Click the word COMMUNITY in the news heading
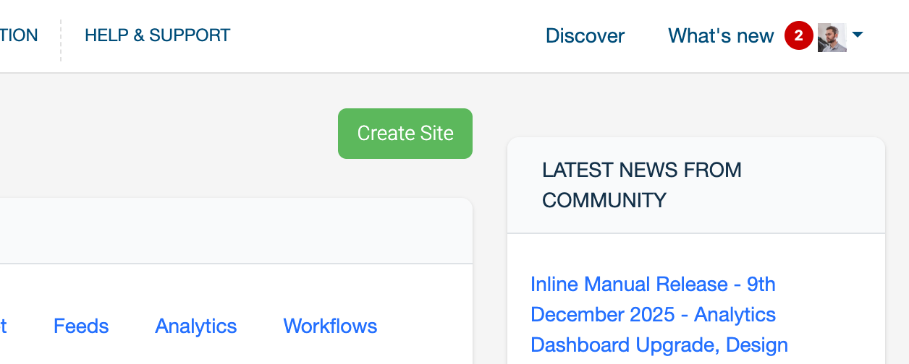909x364 pixels. 604,200
